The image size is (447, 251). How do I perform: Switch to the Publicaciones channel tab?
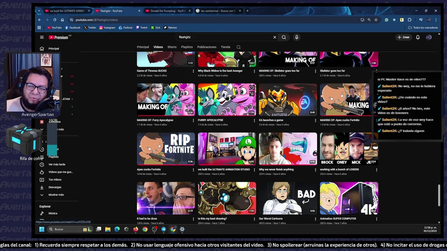(207, 47)
